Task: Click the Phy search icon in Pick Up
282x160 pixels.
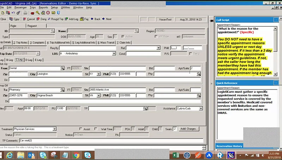Action: [198, 74]
